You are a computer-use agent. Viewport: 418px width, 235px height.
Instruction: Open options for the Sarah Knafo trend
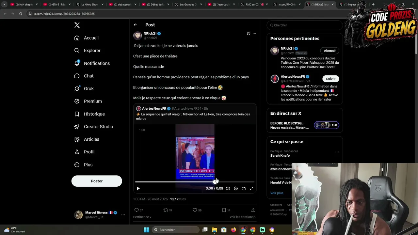(x=337, y=152)
